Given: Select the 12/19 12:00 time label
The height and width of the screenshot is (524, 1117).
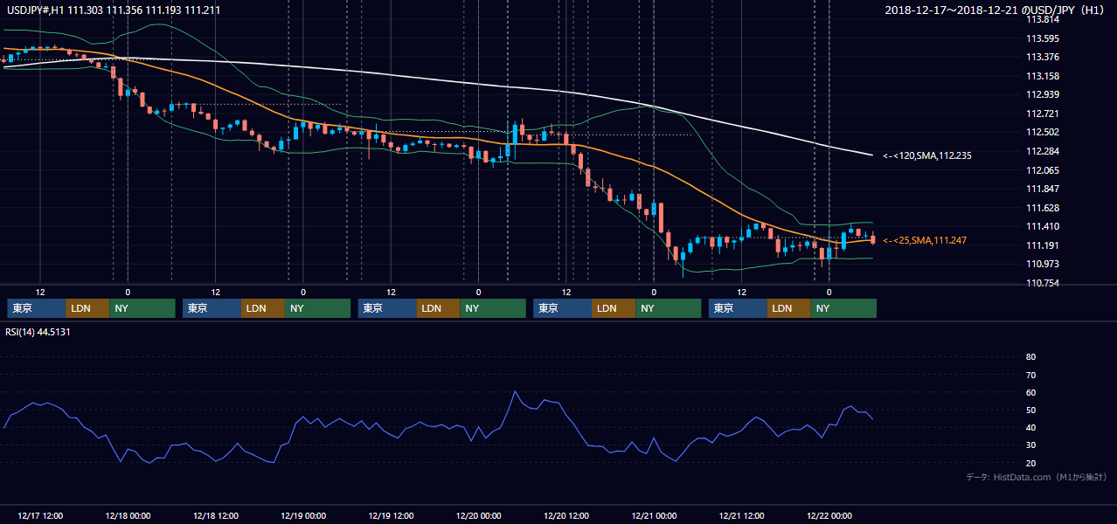Looking at the screenshot, I should click(x=391, y=515).
